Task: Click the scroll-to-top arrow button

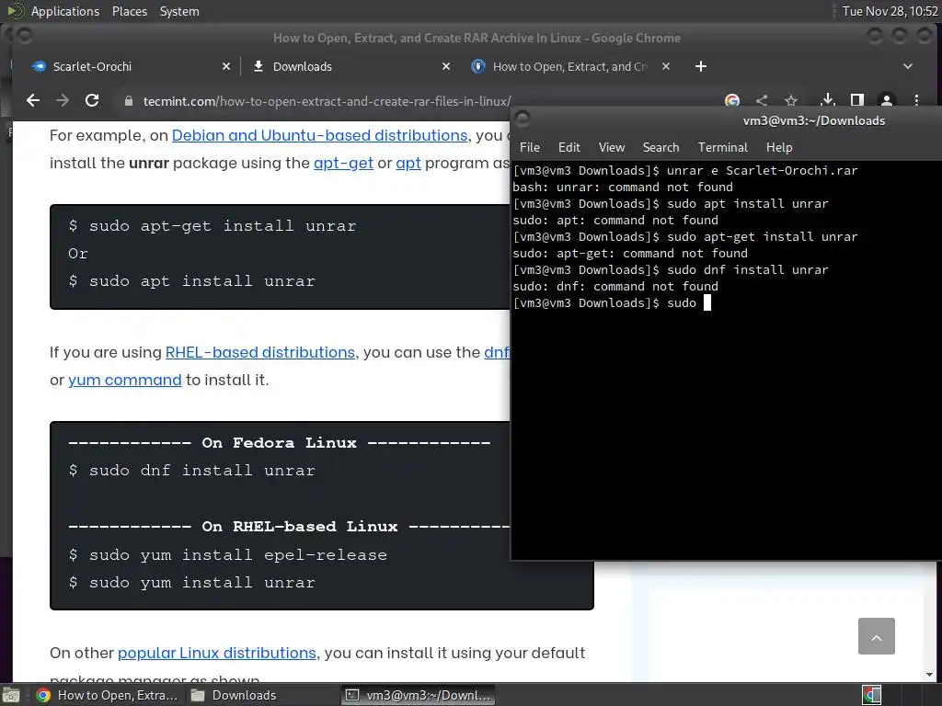Action: coord(877,636)
